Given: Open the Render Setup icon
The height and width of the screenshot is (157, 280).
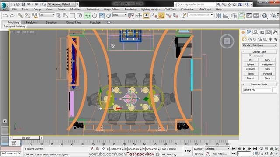Looking at the screenshot, I should (x=273, y=16).
